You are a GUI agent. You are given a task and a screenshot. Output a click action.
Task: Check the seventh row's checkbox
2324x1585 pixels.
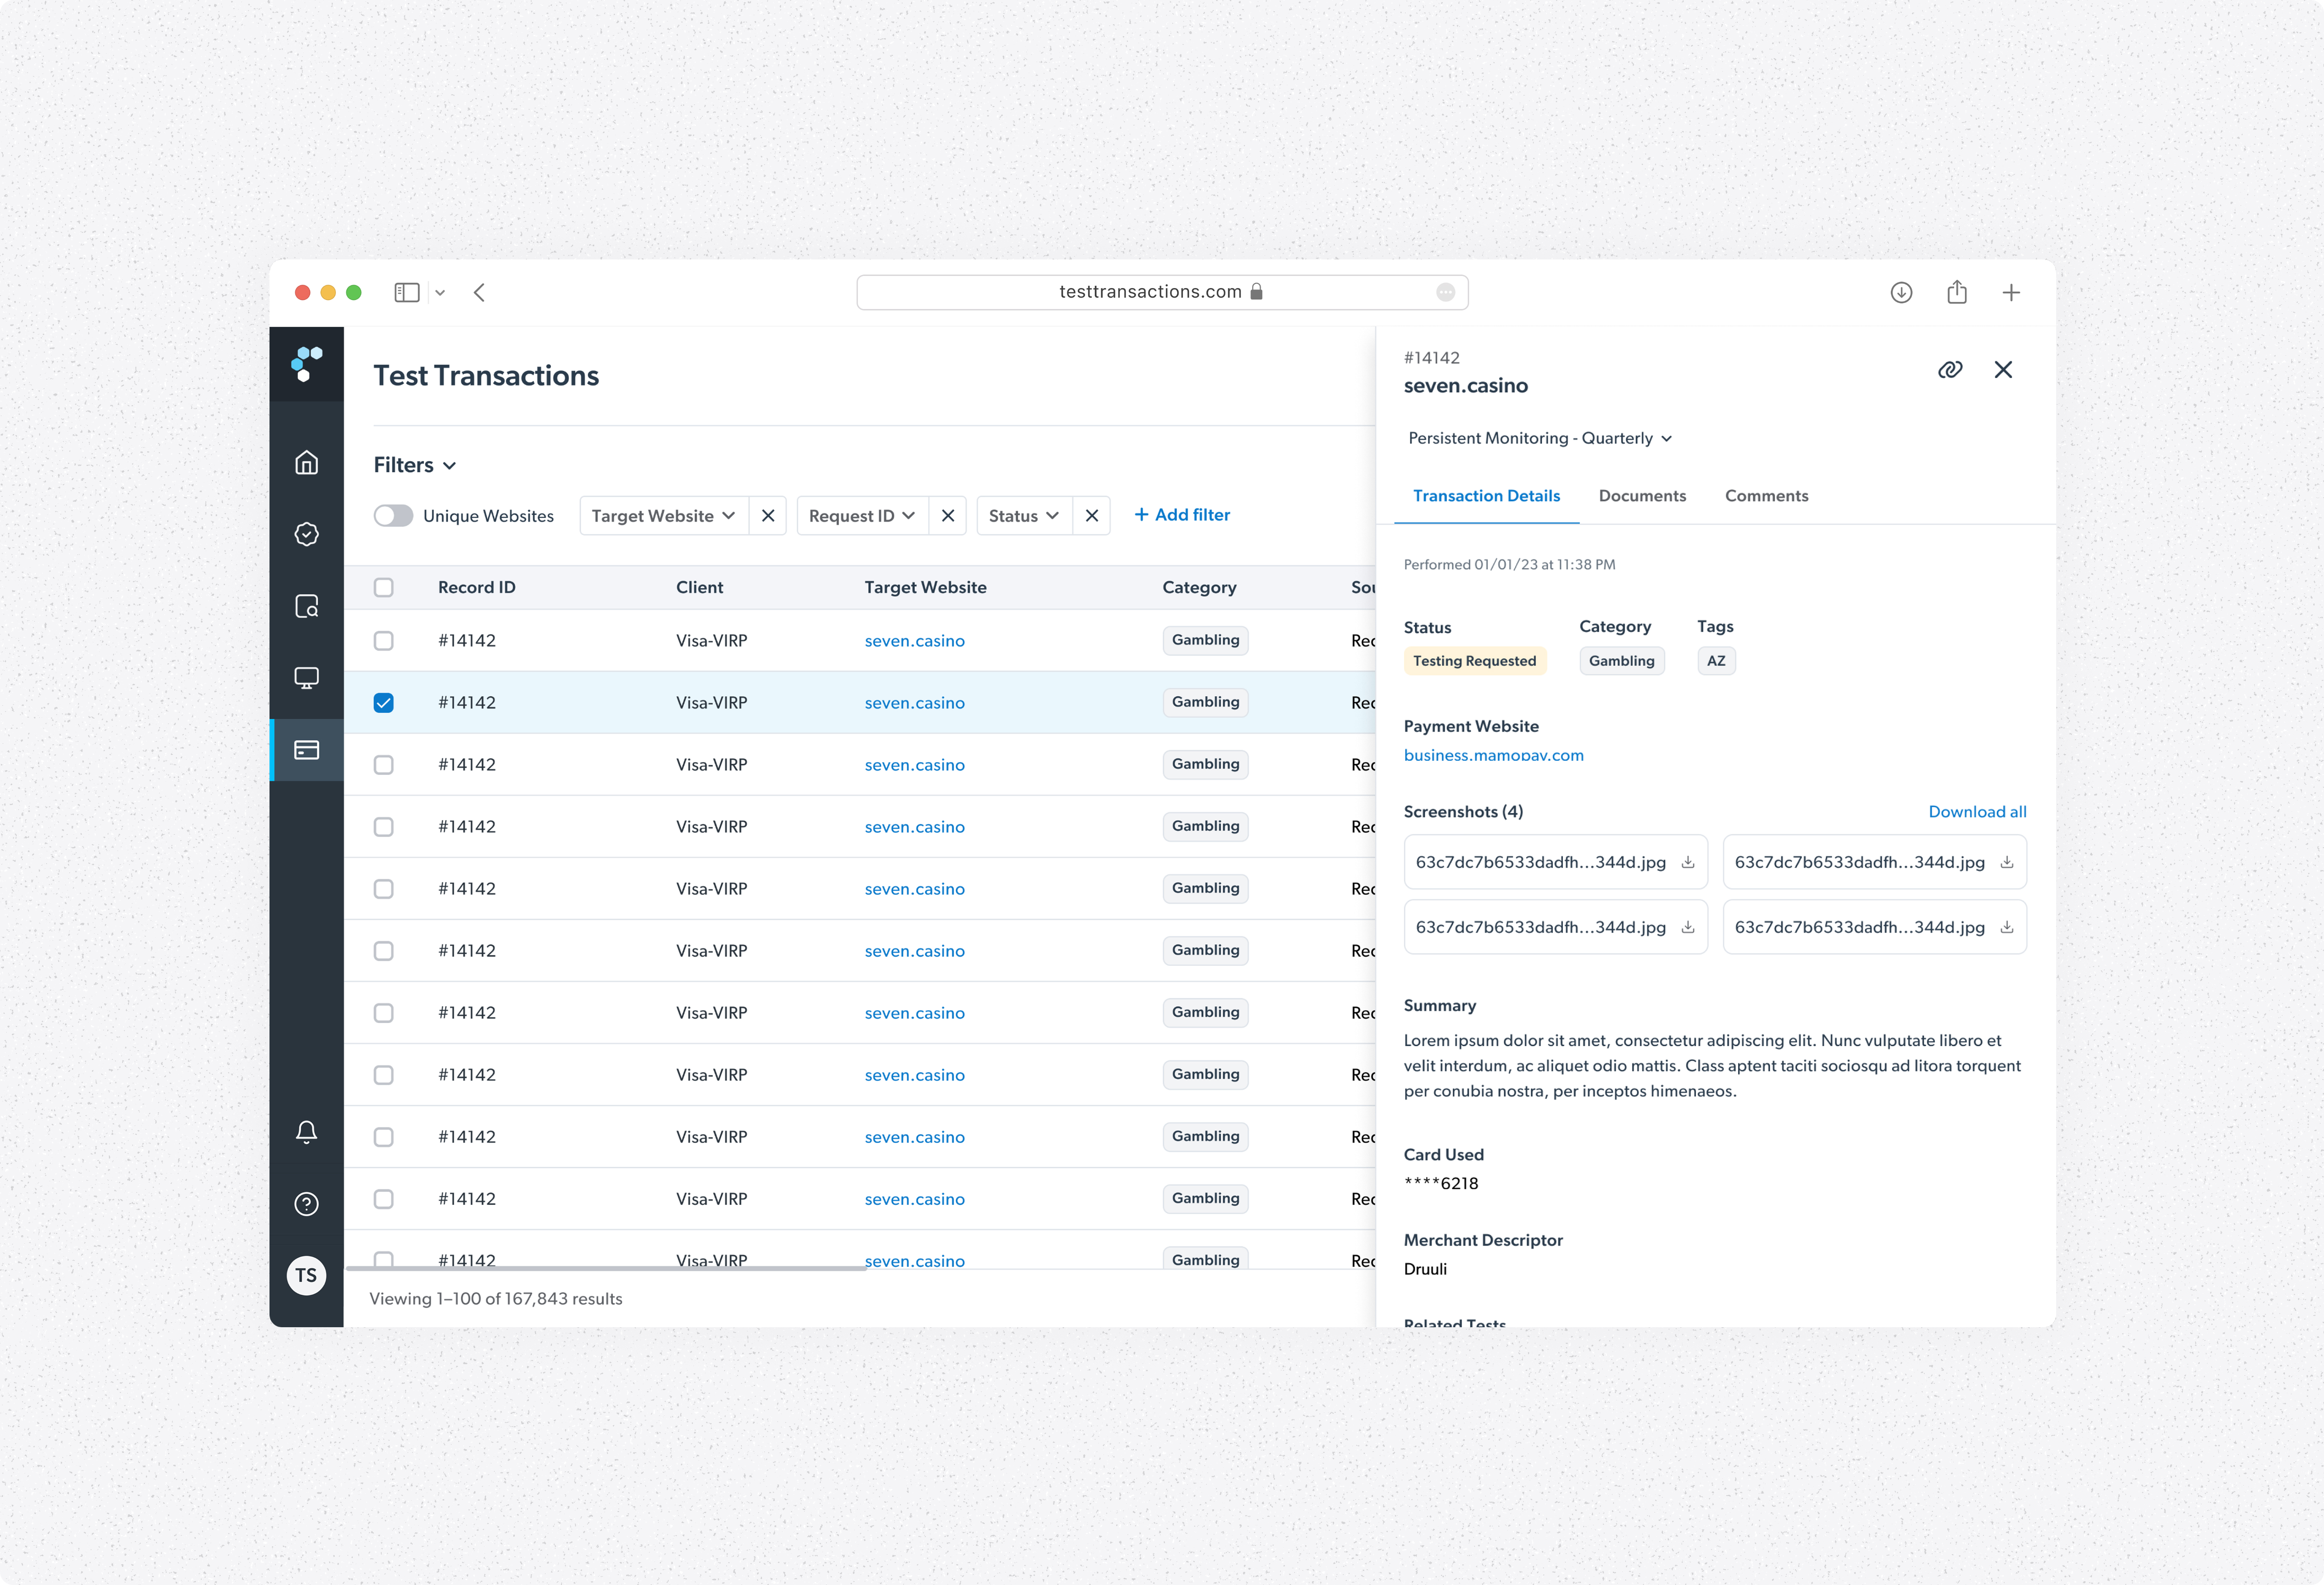click(x=384, y=1013)
